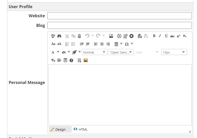Open the Hyperlink Manager globe-link icon

coord(140,36)
